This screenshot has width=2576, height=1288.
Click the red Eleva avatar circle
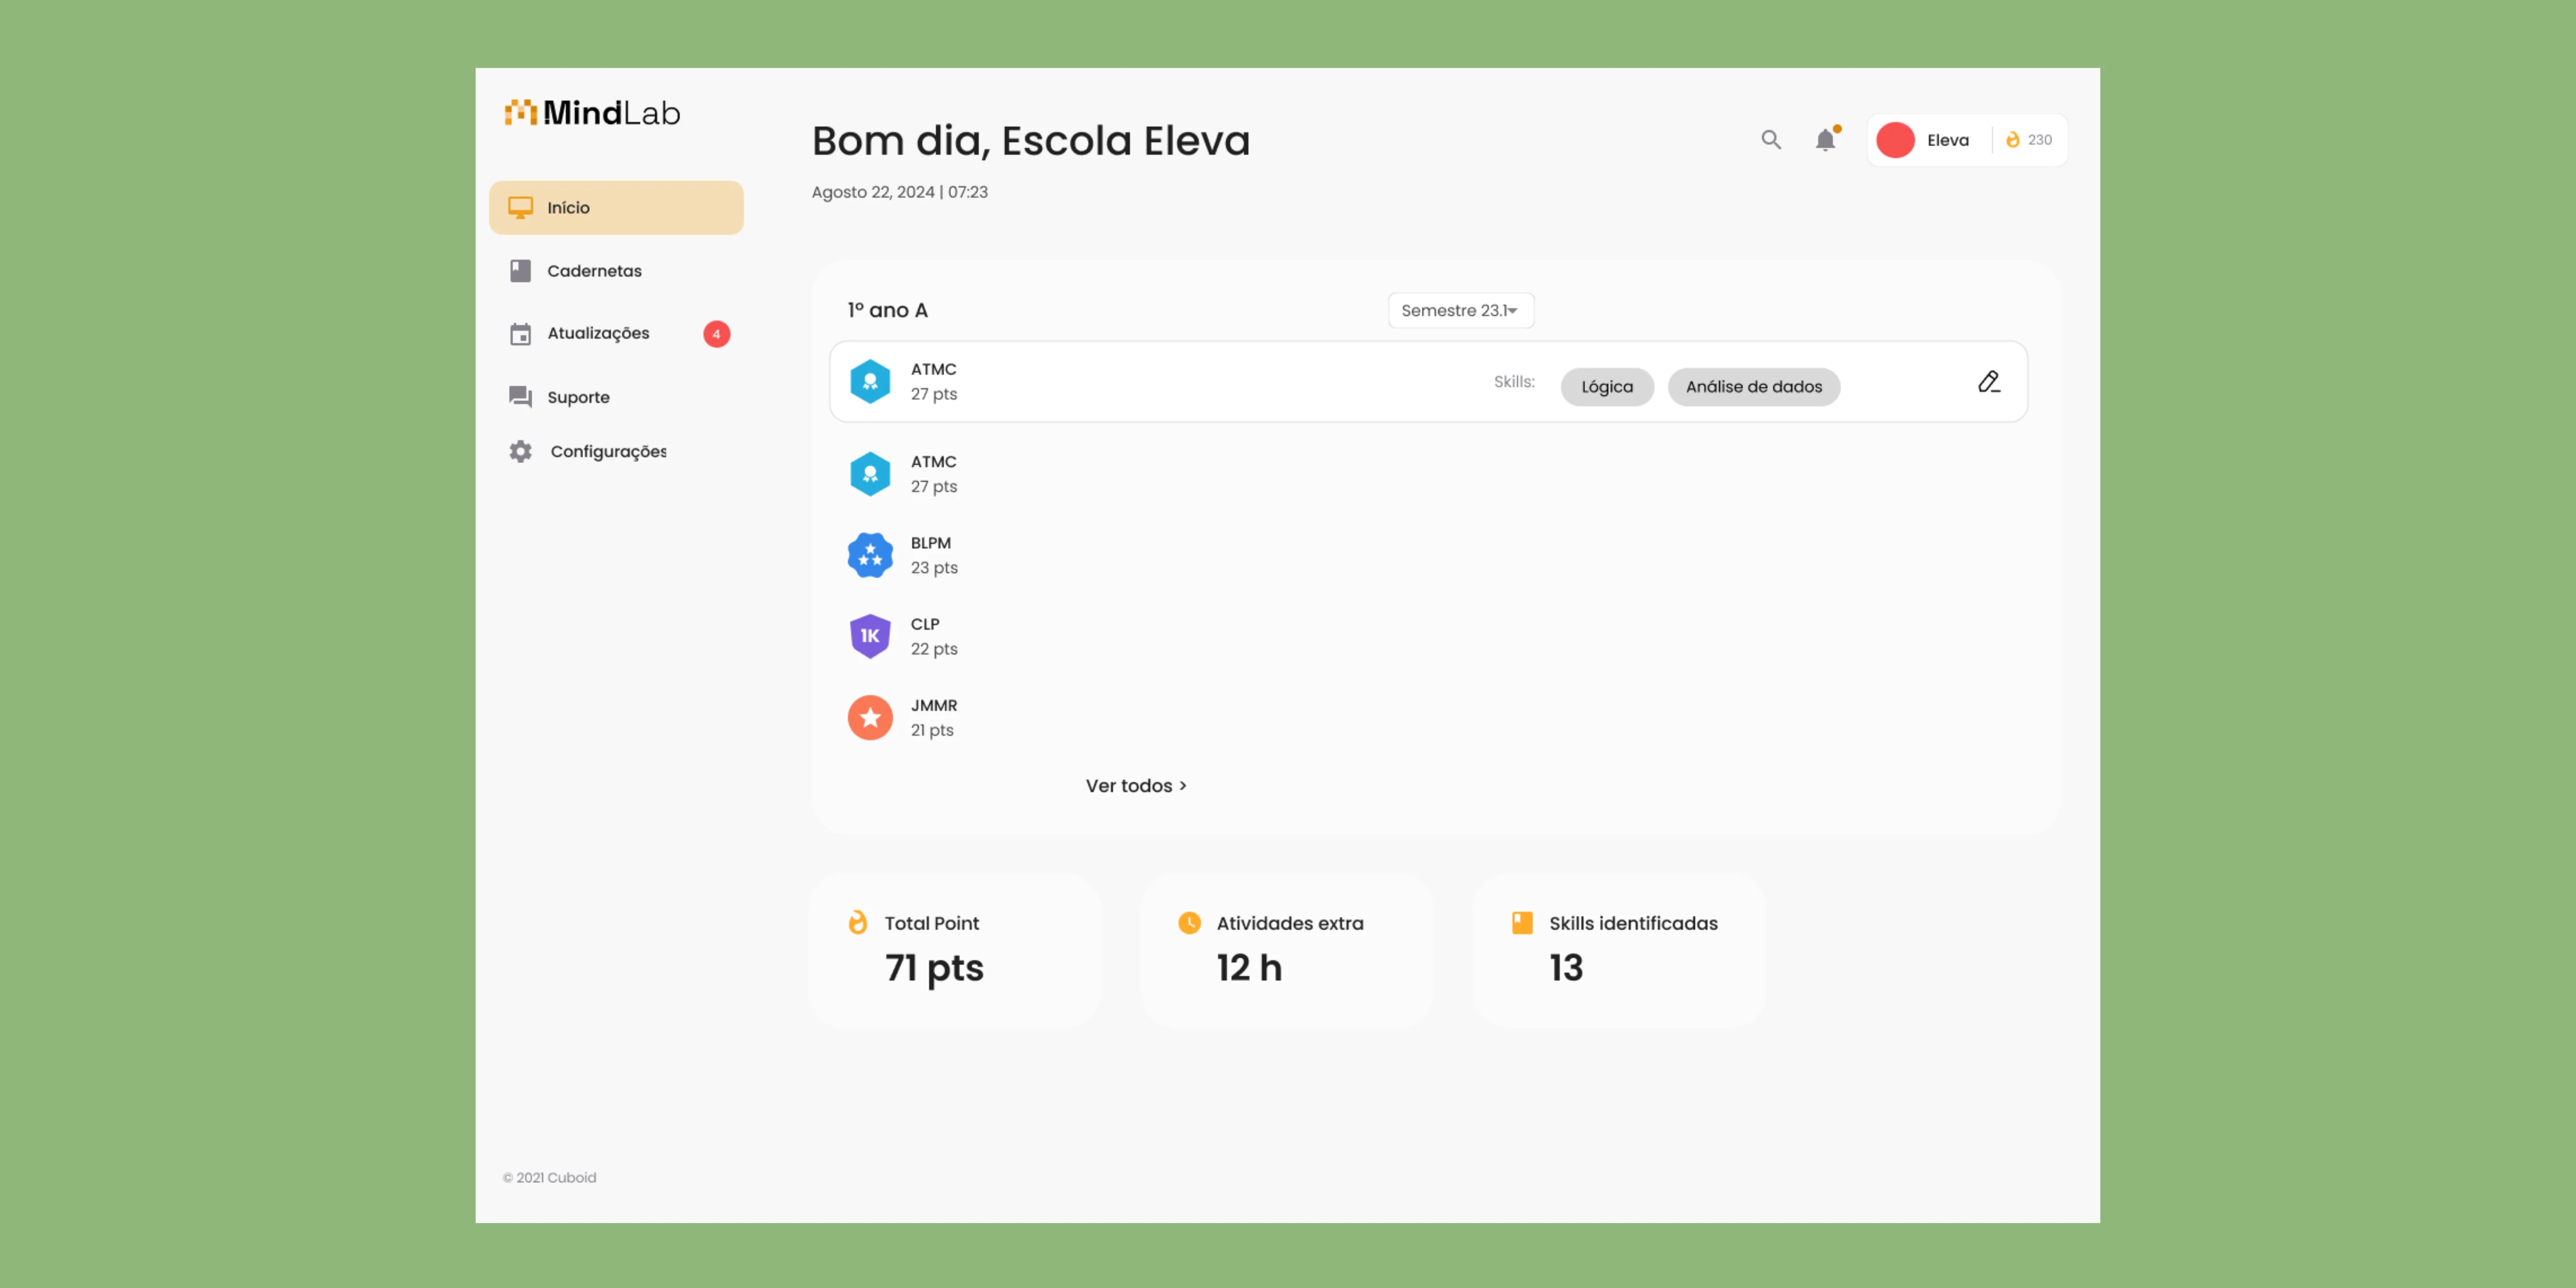click(x=1895, y=140)
